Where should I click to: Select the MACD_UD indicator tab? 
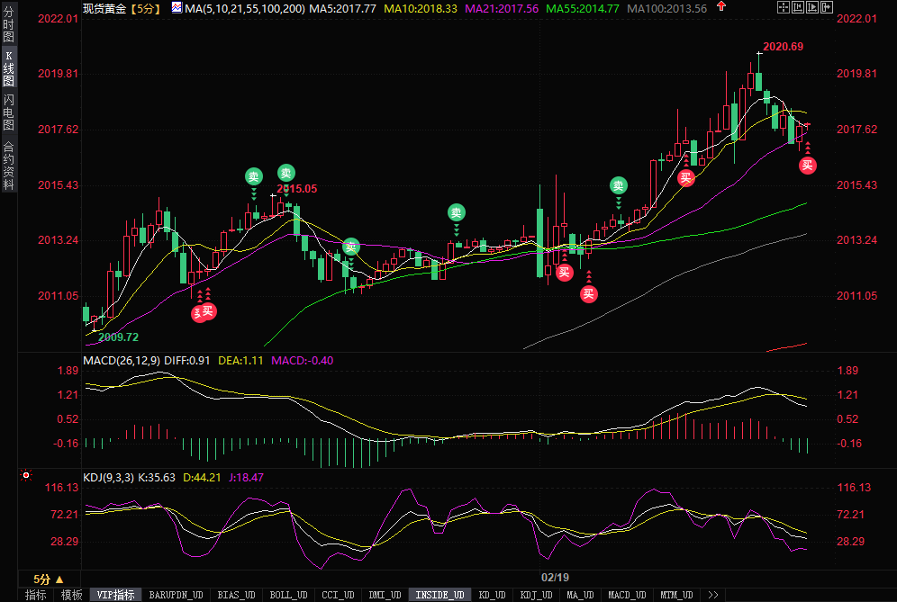tap(627, 595)
